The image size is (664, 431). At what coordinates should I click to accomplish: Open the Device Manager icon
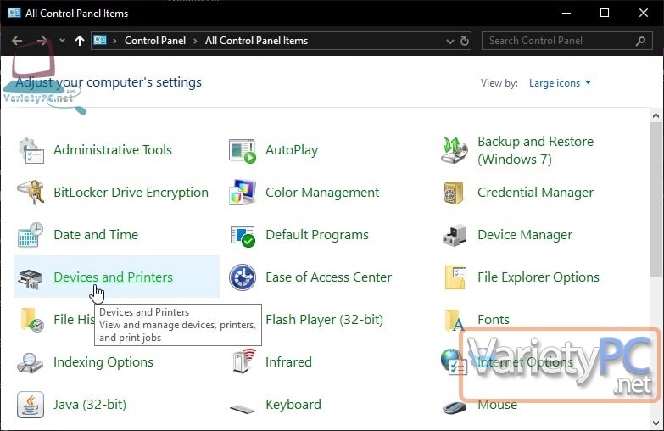point(455,235)
